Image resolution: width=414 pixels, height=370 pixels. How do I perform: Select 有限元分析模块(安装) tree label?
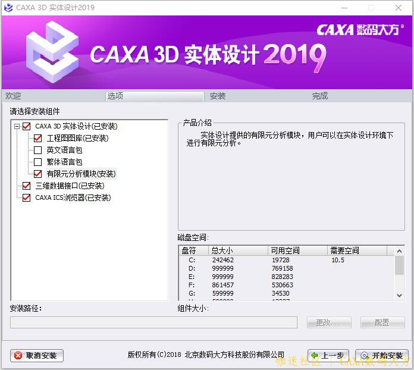pos(81,174)
